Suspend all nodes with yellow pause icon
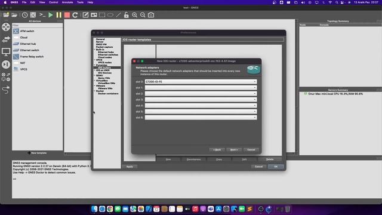The width and height of the screenshot is (382, 215). [58, 15]
